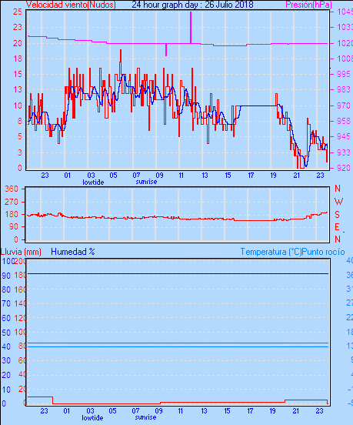The image size is (353, 425).
Task: Click hour 21 on the bottom graph axis
Action: pos(296,411)
